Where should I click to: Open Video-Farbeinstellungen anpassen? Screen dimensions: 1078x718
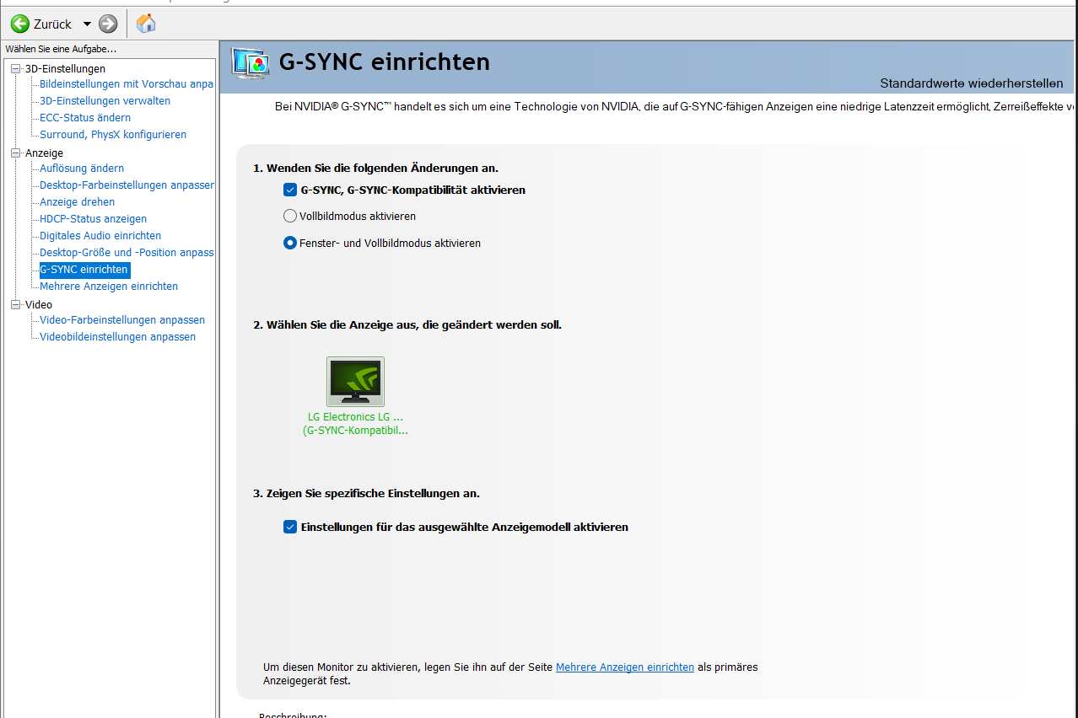(122, 320)
